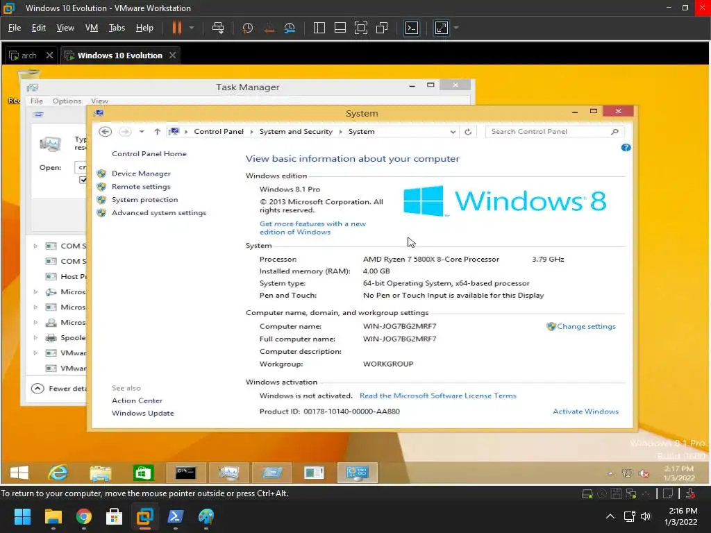Open the VMware View menu

click(65, 28)
